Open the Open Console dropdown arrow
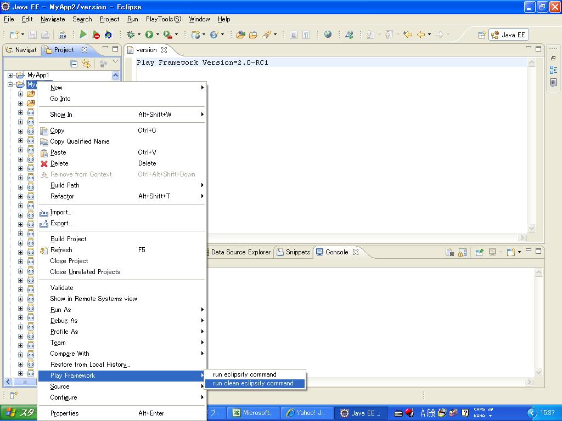This screenshot has width=562, height=421. pyautogui.click(x=519, y=252)
